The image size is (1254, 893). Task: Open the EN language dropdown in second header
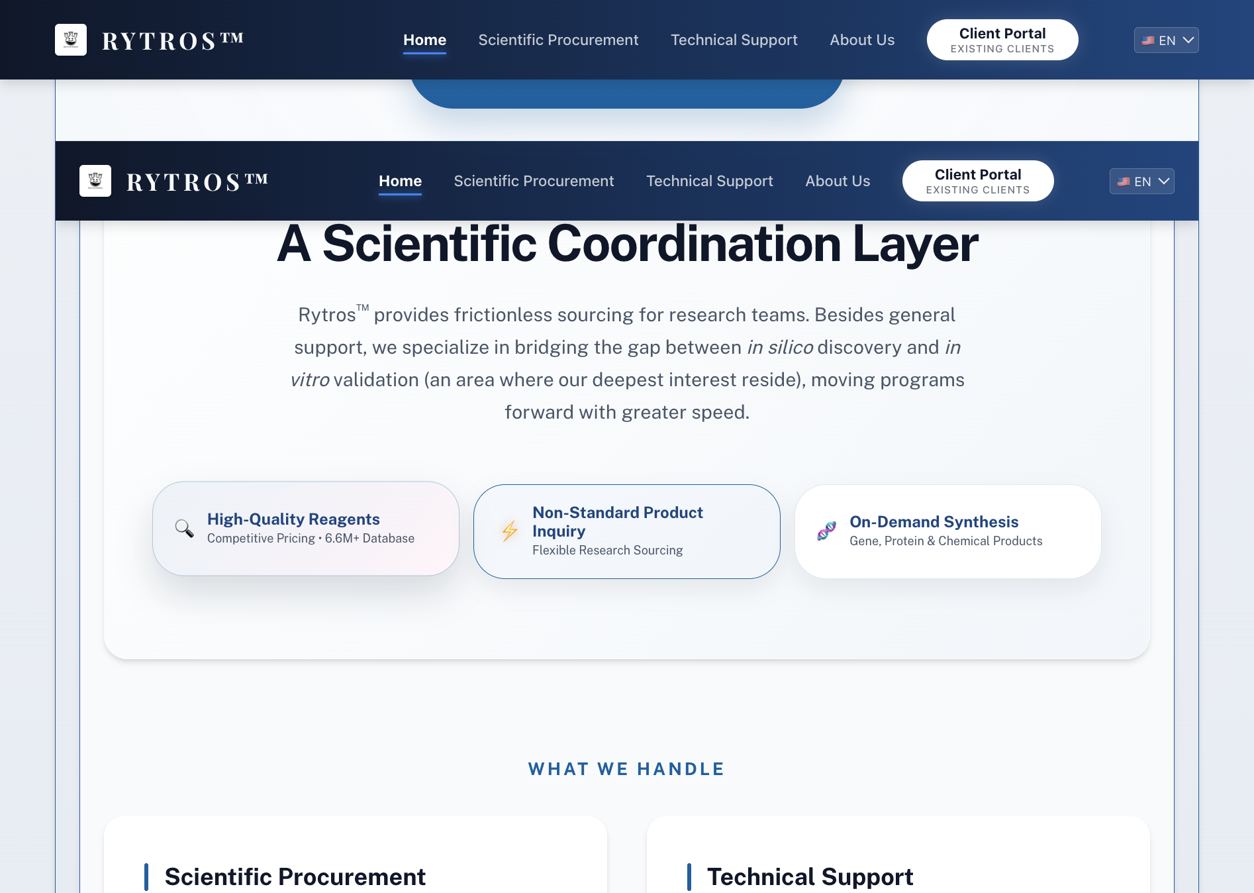1142,181
